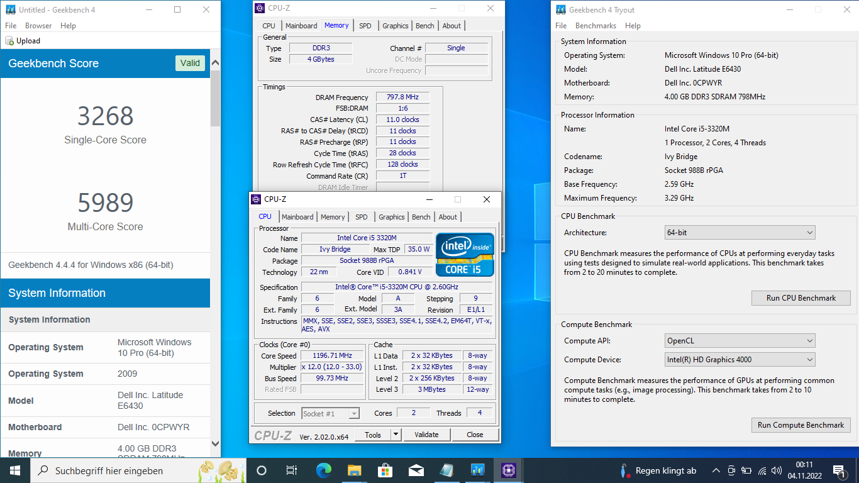Open File menu in Geekbench Tryout window
The image size is (859, 483).
561,26
